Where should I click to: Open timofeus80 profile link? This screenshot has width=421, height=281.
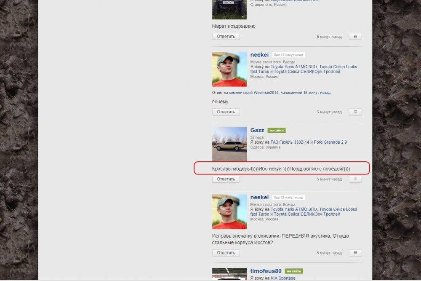pos(266,271)
